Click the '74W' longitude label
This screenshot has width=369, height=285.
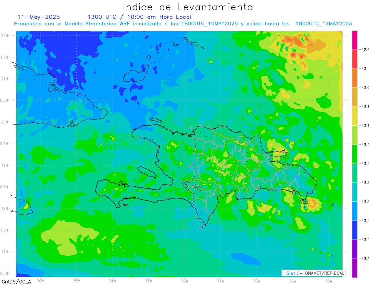click(113, 281)
